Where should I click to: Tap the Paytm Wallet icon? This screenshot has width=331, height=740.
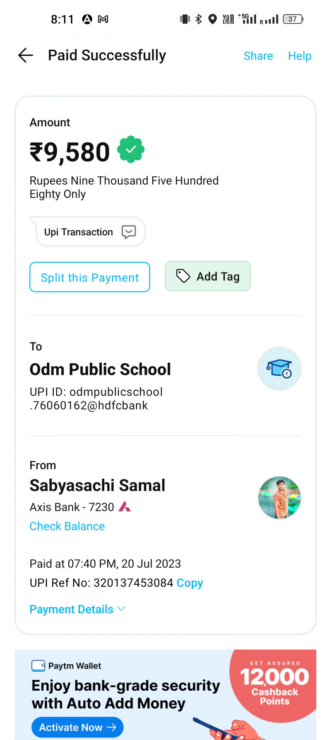pyautogui.click(x=38, y=666)
